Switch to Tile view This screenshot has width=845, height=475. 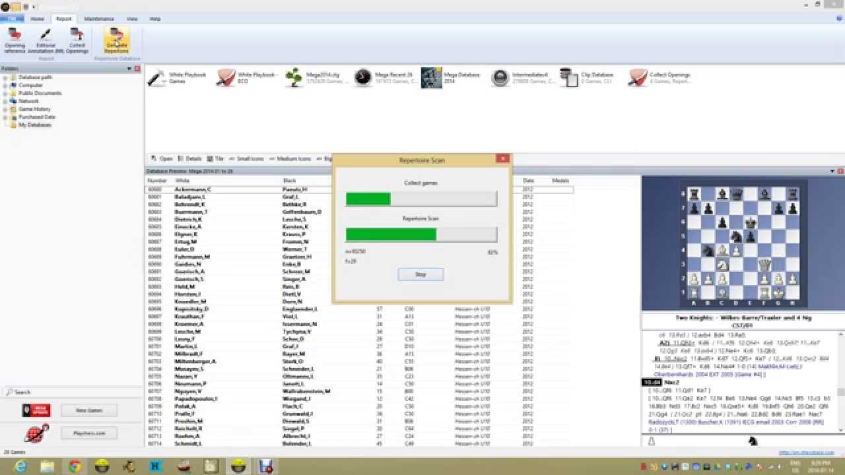(216, 159)
